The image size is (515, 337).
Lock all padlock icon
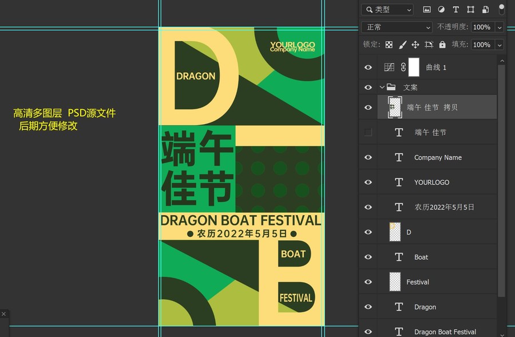pyautogui.click(x=442, y=45)
